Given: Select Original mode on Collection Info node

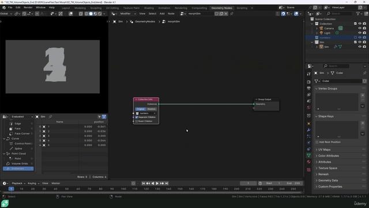Looking at the screenshot, I should click(x=141, y=109).
